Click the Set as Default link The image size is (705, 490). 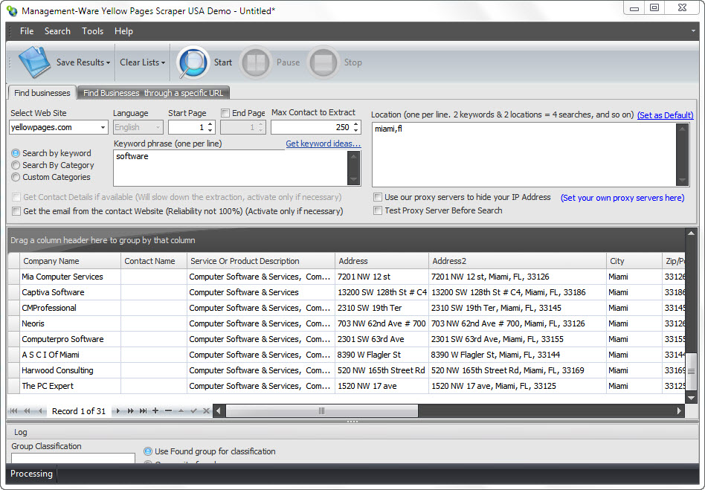point(666,115)
